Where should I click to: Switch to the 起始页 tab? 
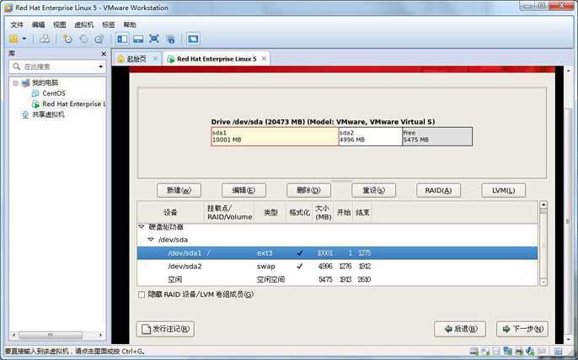136,59
